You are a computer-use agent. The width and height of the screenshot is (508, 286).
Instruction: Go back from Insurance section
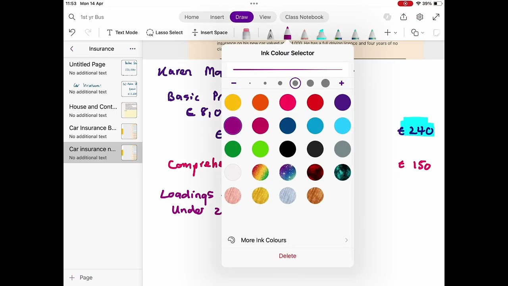pos(72,49)
